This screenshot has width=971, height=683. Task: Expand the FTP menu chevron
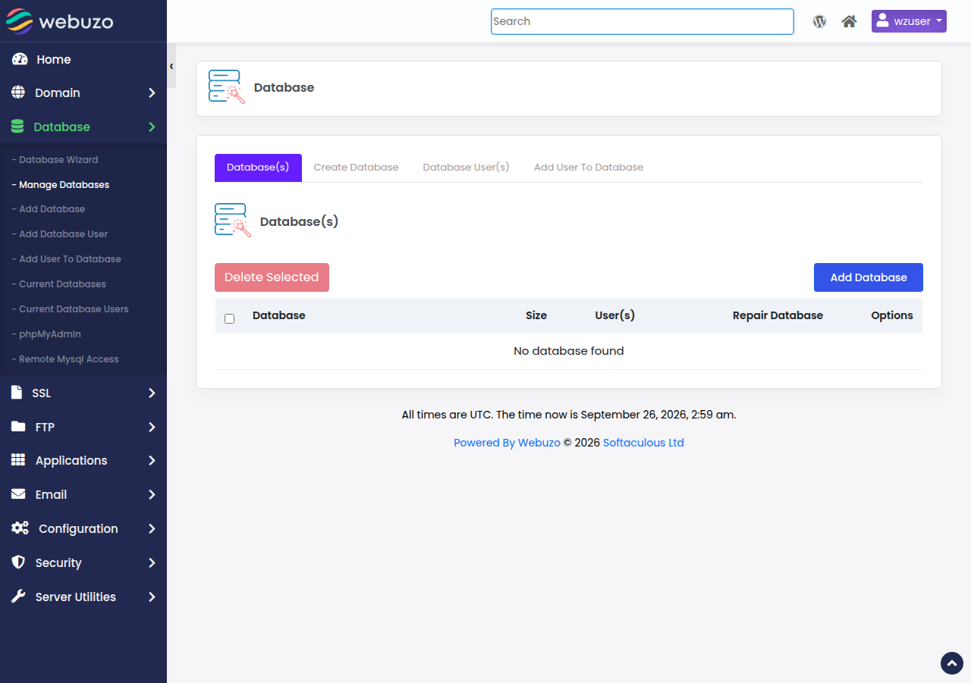click(152, 427)
